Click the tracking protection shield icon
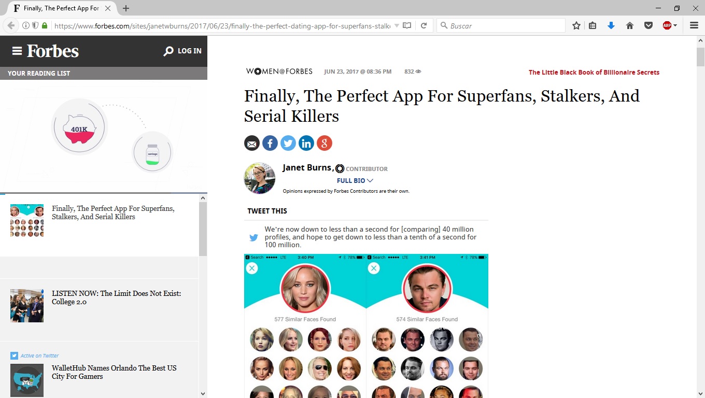 pos(35,25)
